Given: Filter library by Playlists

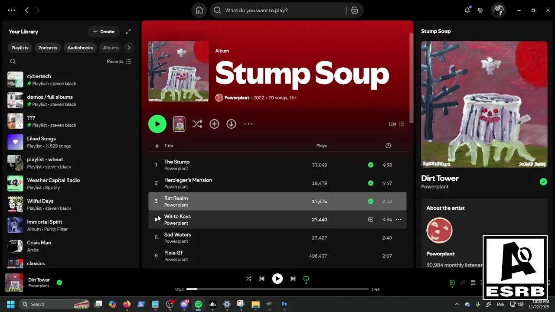Looking at the screenshot, I should (20, 48).
